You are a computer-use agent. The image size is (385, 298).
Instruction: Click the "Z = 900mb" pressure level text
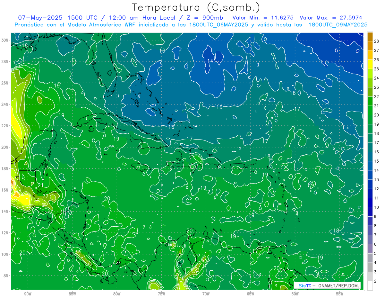tap(205, 18)
